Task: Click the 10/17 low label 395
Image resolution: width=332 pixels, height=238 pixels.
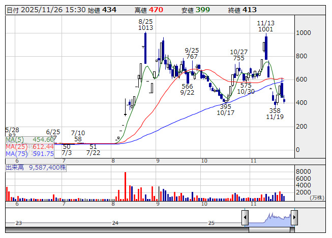Action: (x=225, y=107)
